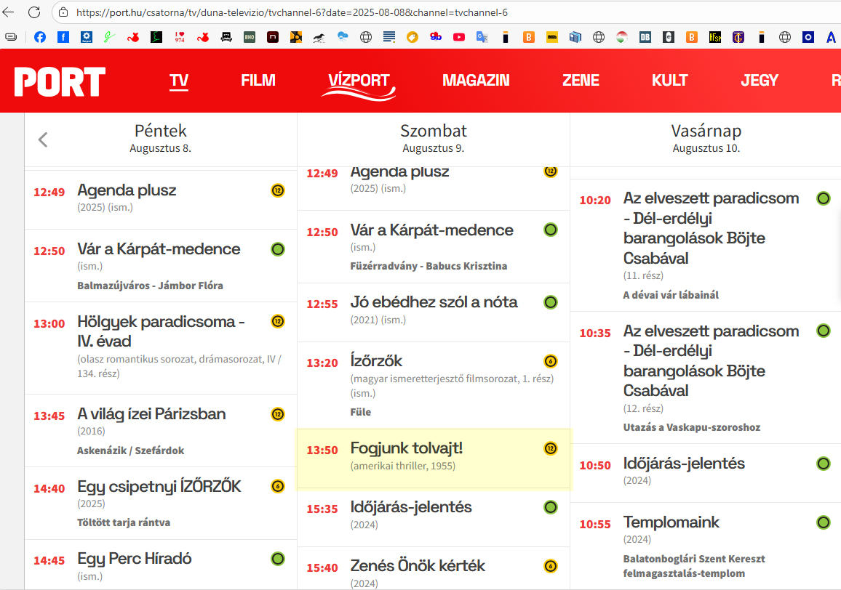Open the Fogjunk tolvajt! program link
Screen dimensions: 841x590
[x=406, y=448]
